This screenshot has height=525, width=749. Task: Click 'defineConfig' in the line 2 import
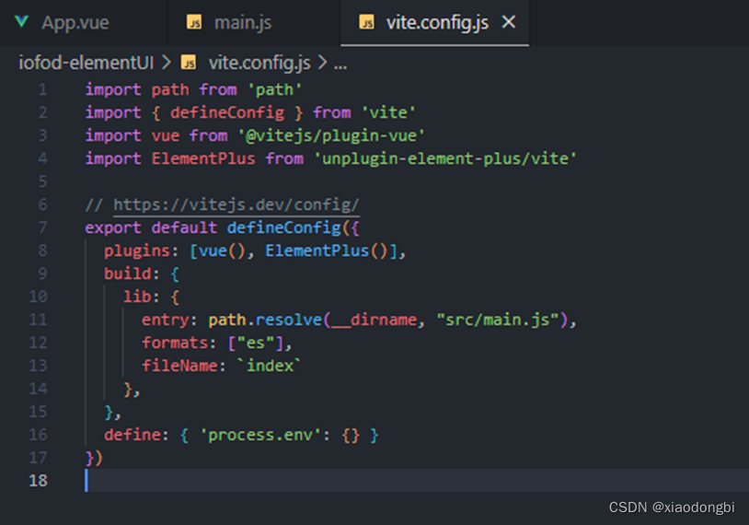pyautogui.click(x=227, y=113)
